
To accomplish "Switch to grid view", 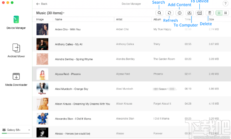I will 226,13.
